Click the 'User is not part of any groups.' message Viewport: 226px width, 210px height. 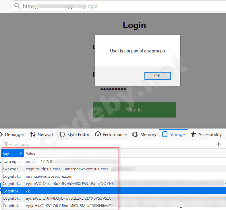pos(138,51)
